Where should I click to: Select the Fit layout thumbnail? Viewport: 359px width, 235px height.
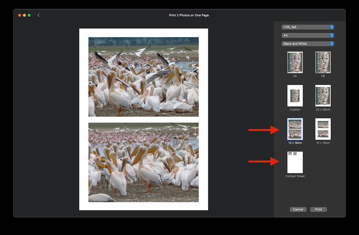[x=295, y=62]
